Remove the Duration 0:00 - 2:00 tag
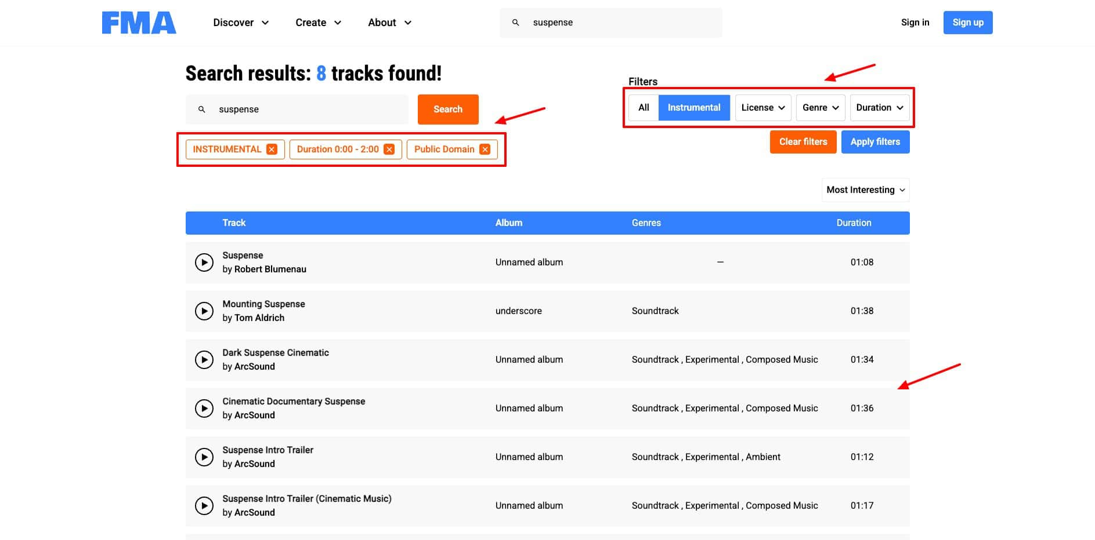The width and height of the screenshot is (1095, 540). [389, 149]
